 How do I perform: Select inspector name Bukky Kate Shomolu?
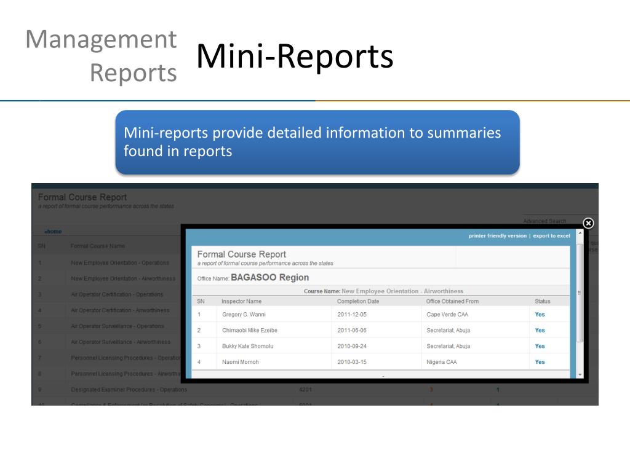[247, 346]
